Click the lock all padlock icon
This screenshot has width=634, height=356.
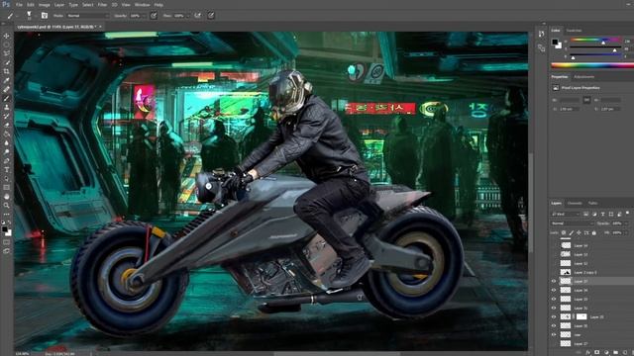593,233
